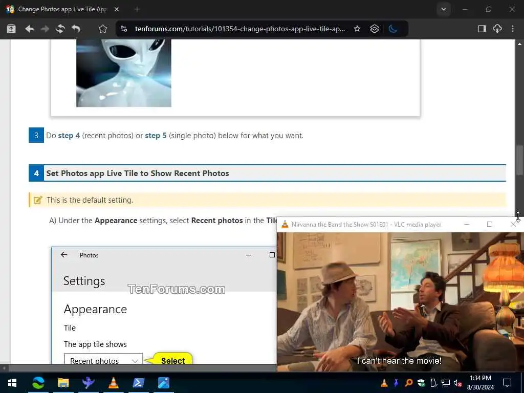Maximize the VLC media player window
The width and height of the screenshot is (524, 393).
click(x=490, y=224)
